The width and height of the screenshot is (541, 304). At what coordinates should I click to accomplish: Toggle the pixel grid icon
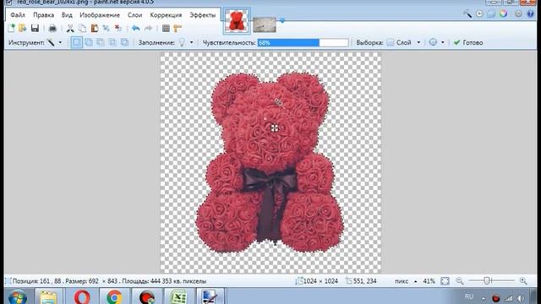[166, 28]
